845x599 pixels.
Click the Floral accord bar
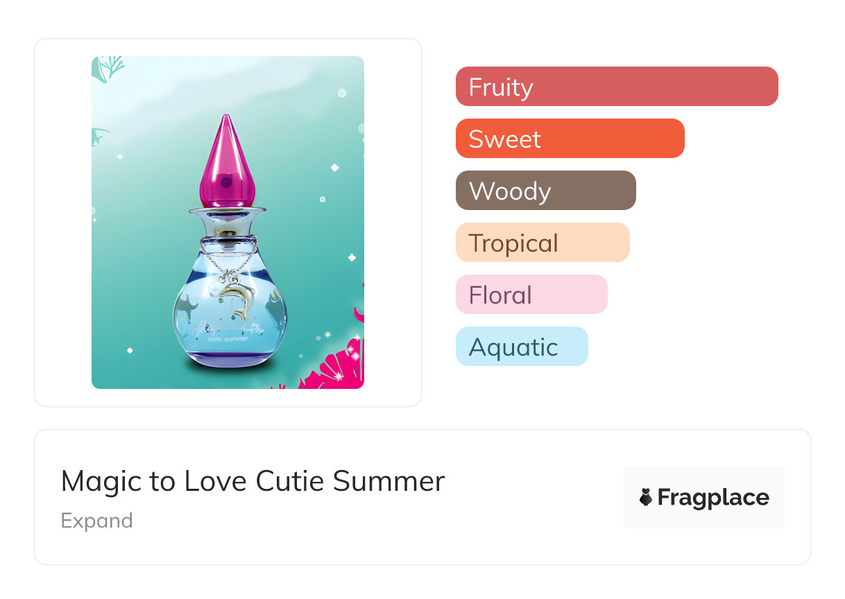click(531, 295)
